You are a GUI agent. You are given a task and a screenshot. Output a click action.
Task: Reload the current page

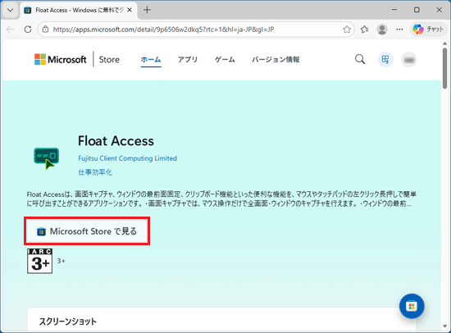pos(28,29)
